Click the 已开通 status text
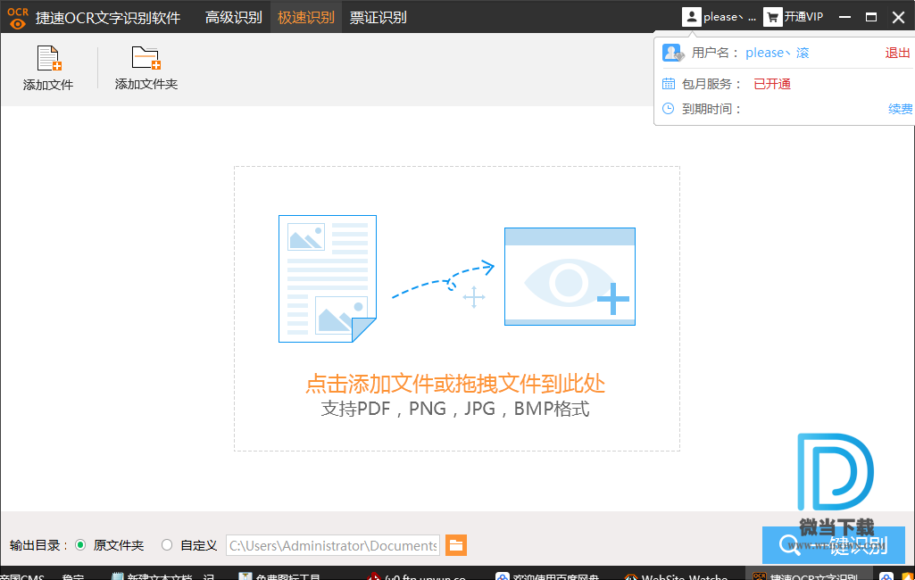Image resolution: width=915 pixels, height=580 pixels. [772, 84]
